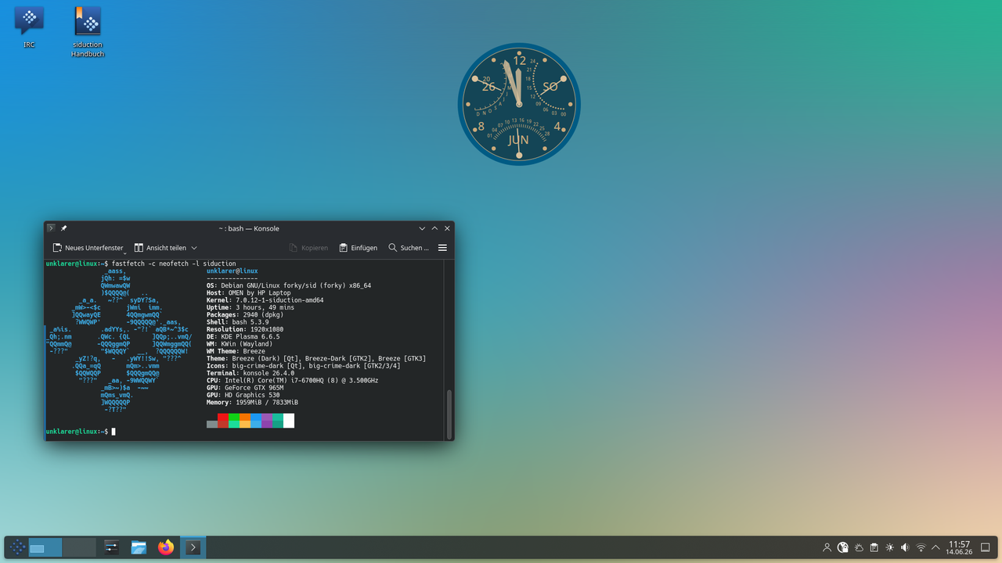Open the brightness tray icon
1002x563 pixels.
(890, 548)
